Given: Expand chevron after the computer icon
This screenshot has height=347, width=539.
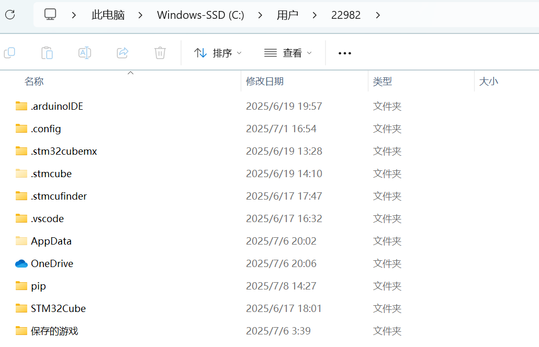Looking at the screenshot, I should tap(74, 15).
